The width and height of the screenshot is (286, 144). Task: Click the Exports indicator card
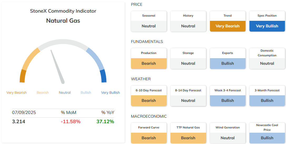tap(228, 59)
